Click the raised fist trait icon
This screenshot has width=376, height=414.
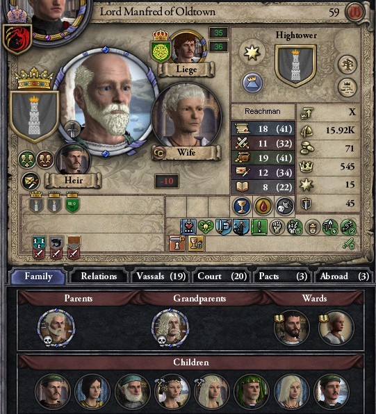[x=277, y=227]
